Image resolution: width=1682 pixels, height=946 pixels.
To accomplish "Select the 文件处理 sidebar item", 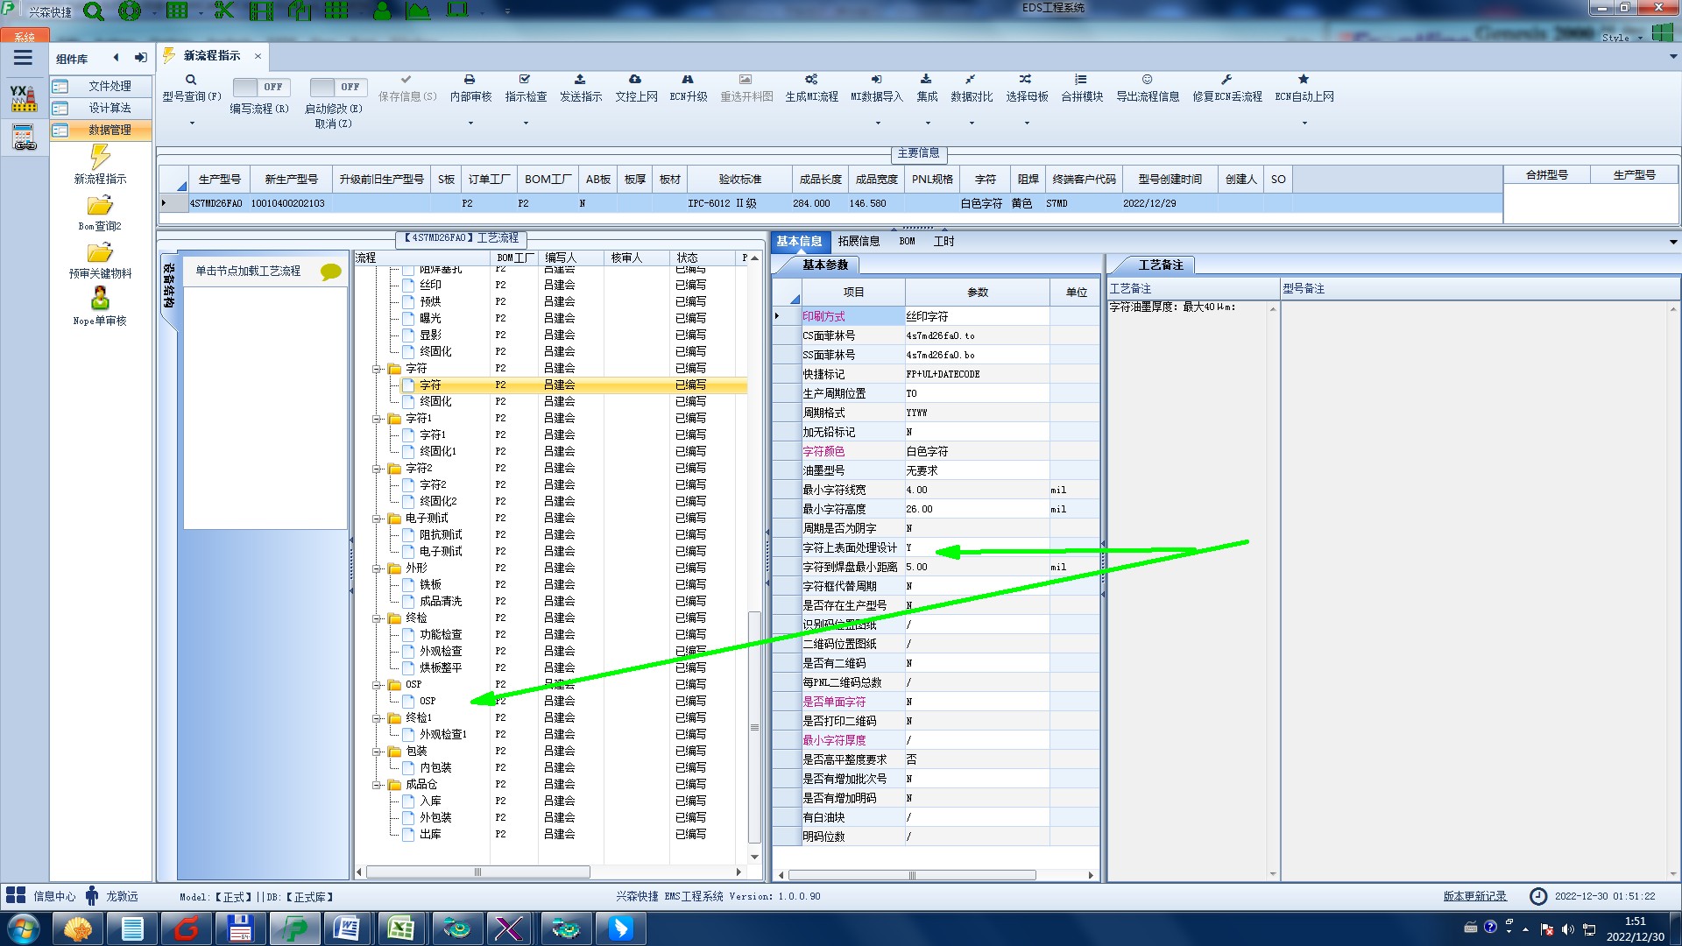I will (100, 86).
